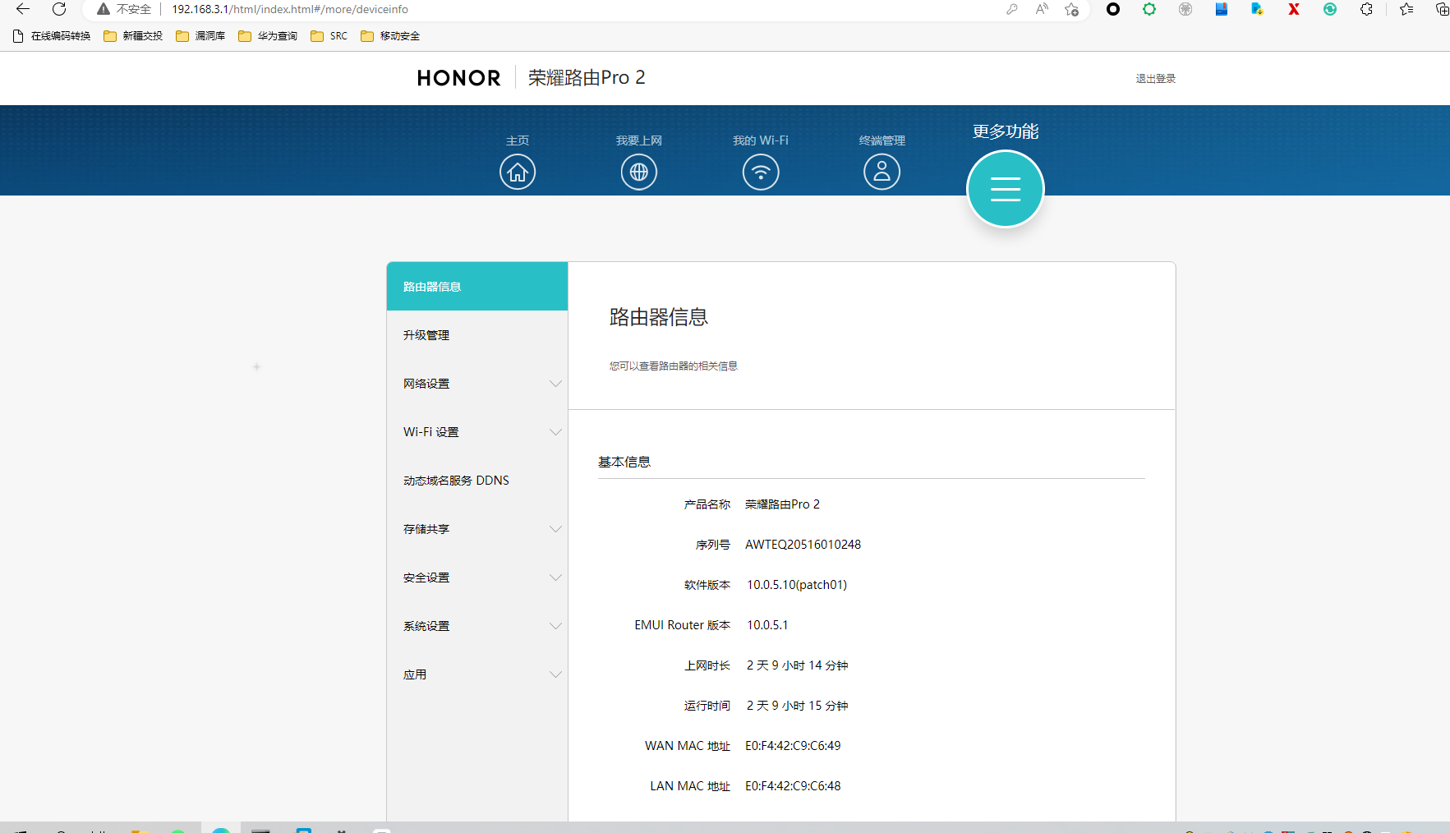Reload the page with refresh icon
Screen dimensions: 1450x833
coord(59,9)
